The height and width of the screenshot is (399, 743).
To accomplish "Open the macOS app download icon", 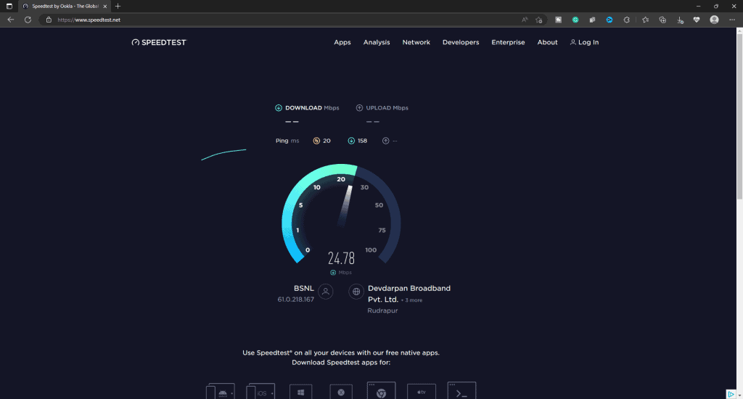I will pyautogui.click(x=341, y=392).
